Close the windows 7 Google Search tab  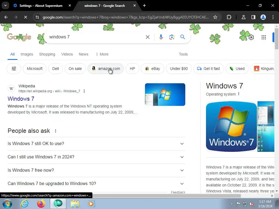click(135, 5)
